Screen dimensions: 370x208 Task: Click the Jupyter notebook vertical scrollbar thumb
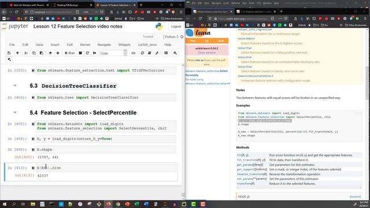183,195
